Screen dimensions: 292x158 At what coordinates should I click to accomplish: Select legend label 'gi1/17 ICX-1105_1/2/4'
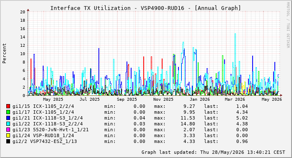coord(43,112)
